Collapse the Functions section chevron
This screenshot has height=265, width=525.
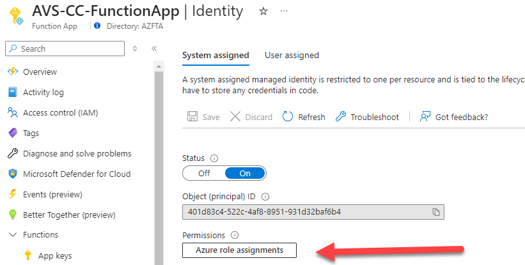[13, 234]
